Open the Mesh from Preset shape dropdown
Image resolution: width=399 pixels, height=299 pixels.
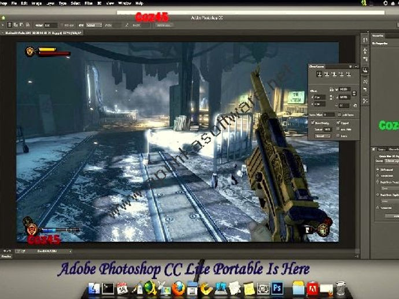point(390,188)
